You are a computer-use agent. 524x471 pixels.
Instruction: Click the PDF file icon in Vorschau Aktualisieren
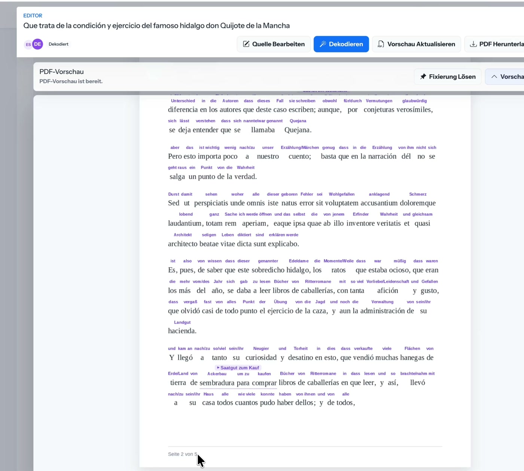tap(381, 44)
